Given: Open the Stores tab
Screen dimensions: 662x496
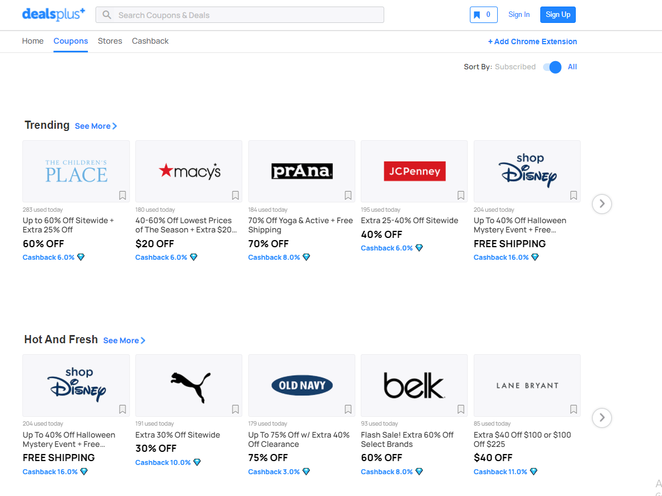Looking at the screenshot, I should coord(110,41).
